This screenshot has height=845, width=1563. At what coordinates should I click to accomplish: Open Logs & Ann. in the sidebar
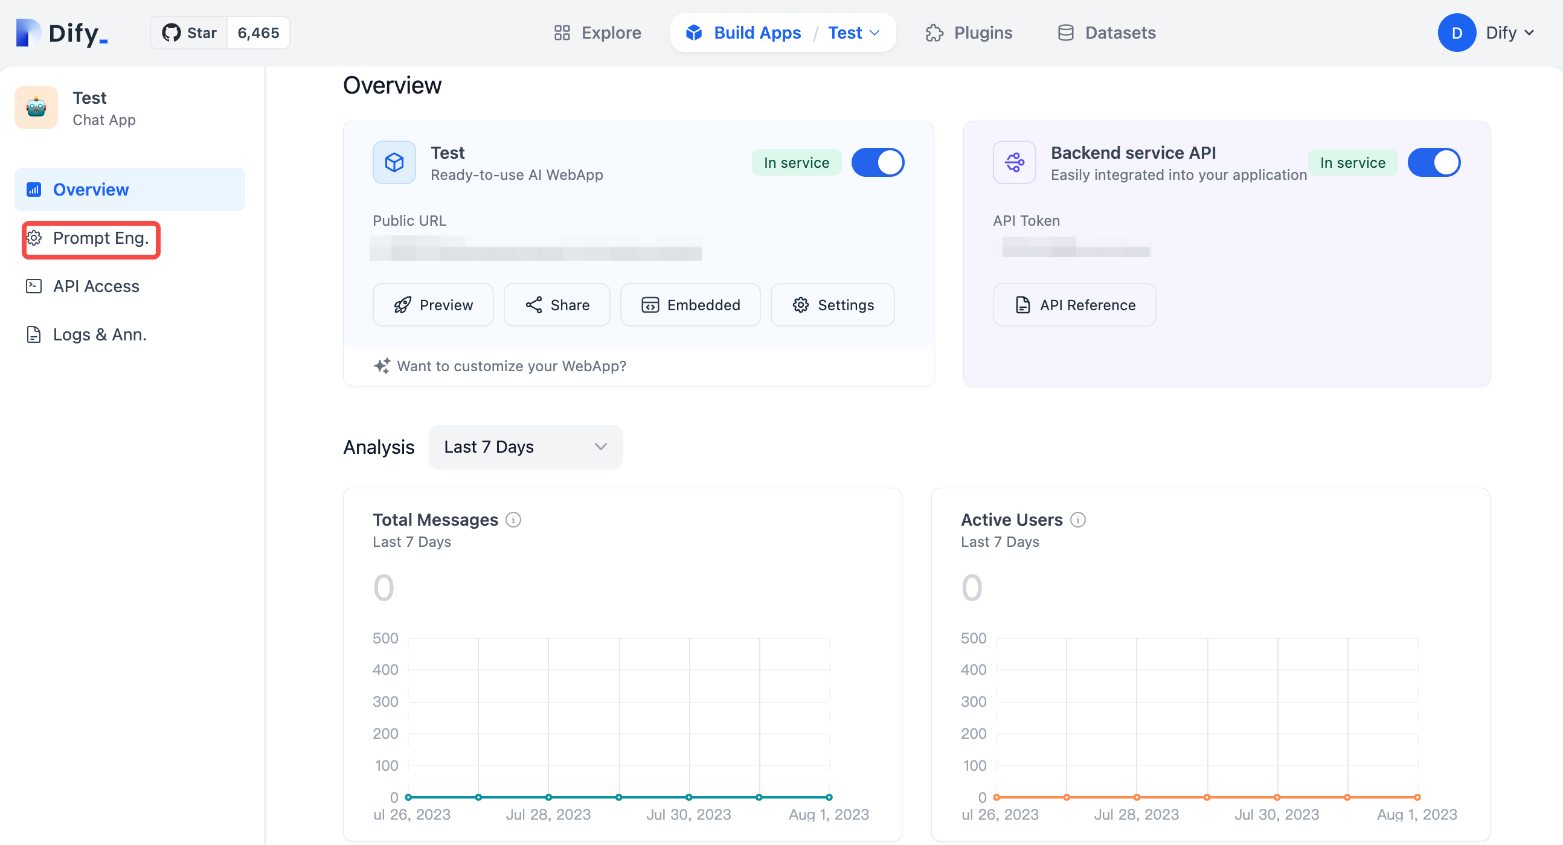tap(130, 334)
